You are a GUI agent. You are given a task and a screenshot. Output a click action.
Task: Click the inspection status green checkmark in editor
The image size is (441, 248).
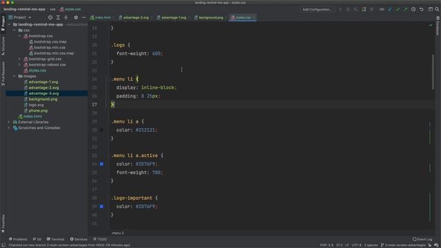(x=431, y=25)
